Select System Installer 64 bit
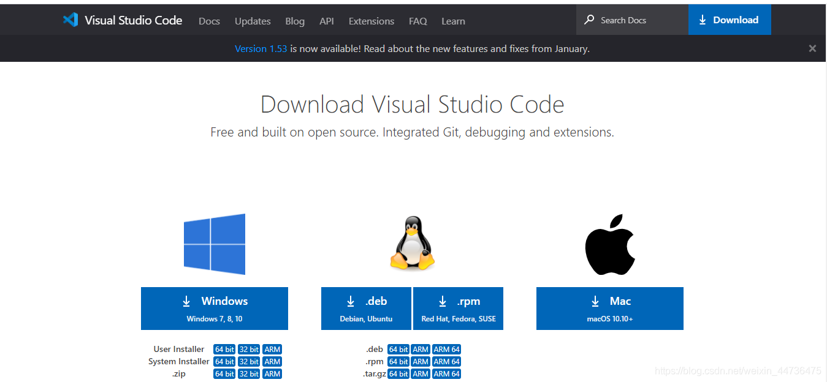 click(x=224, y=362)
